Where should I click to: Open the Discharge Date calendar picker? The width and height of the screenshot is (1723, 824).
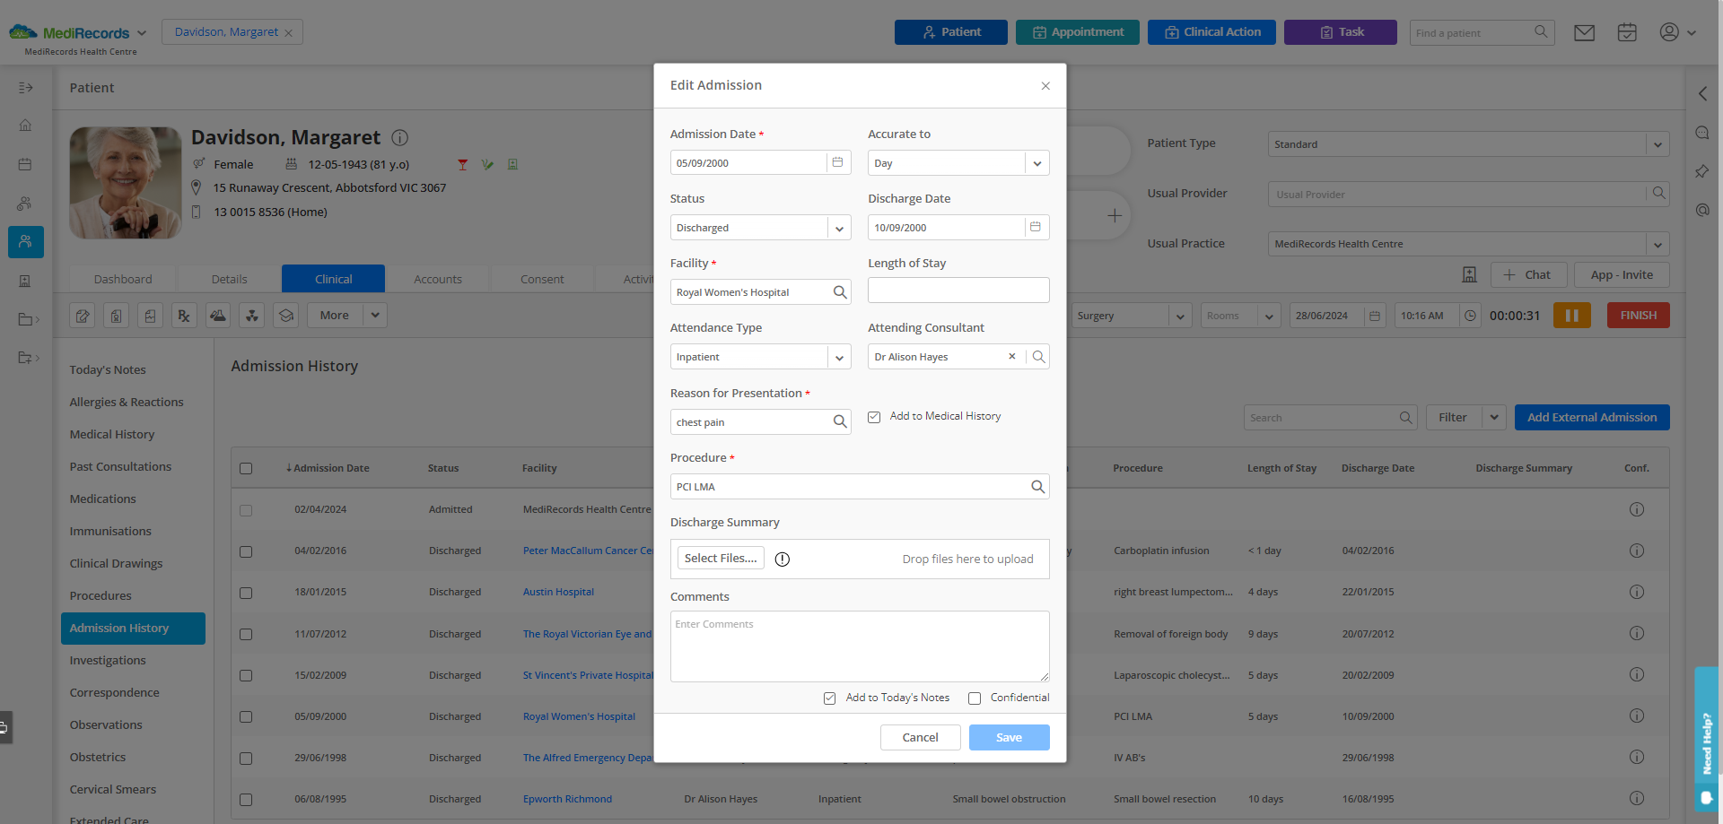[1035, 227]
